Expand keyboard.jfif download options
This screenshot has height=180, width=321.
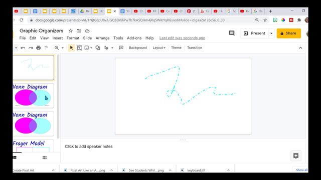tap(228, 170)
